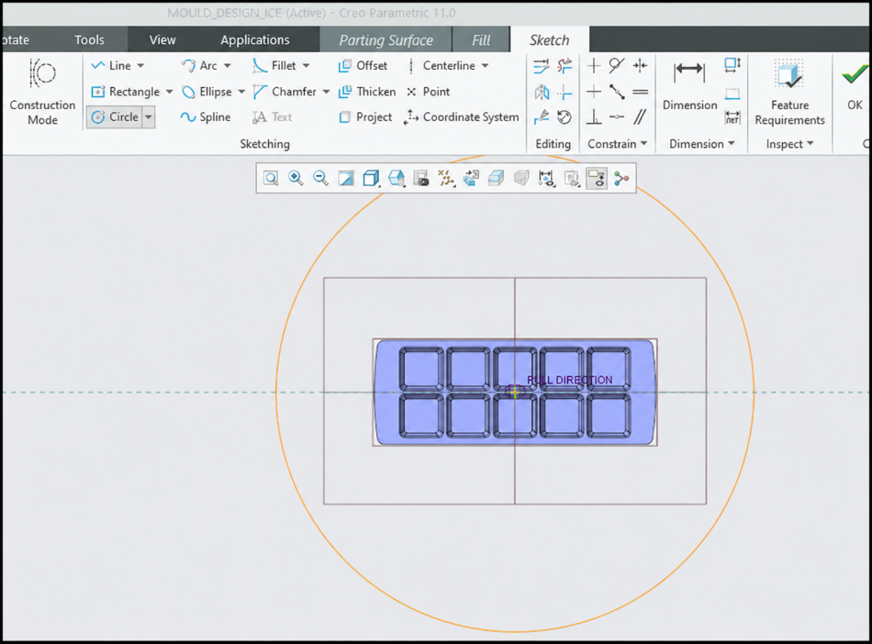Select the Rectangle sketch tool
This screenshot has width=872, height=644.
click(x=125, y=92)
